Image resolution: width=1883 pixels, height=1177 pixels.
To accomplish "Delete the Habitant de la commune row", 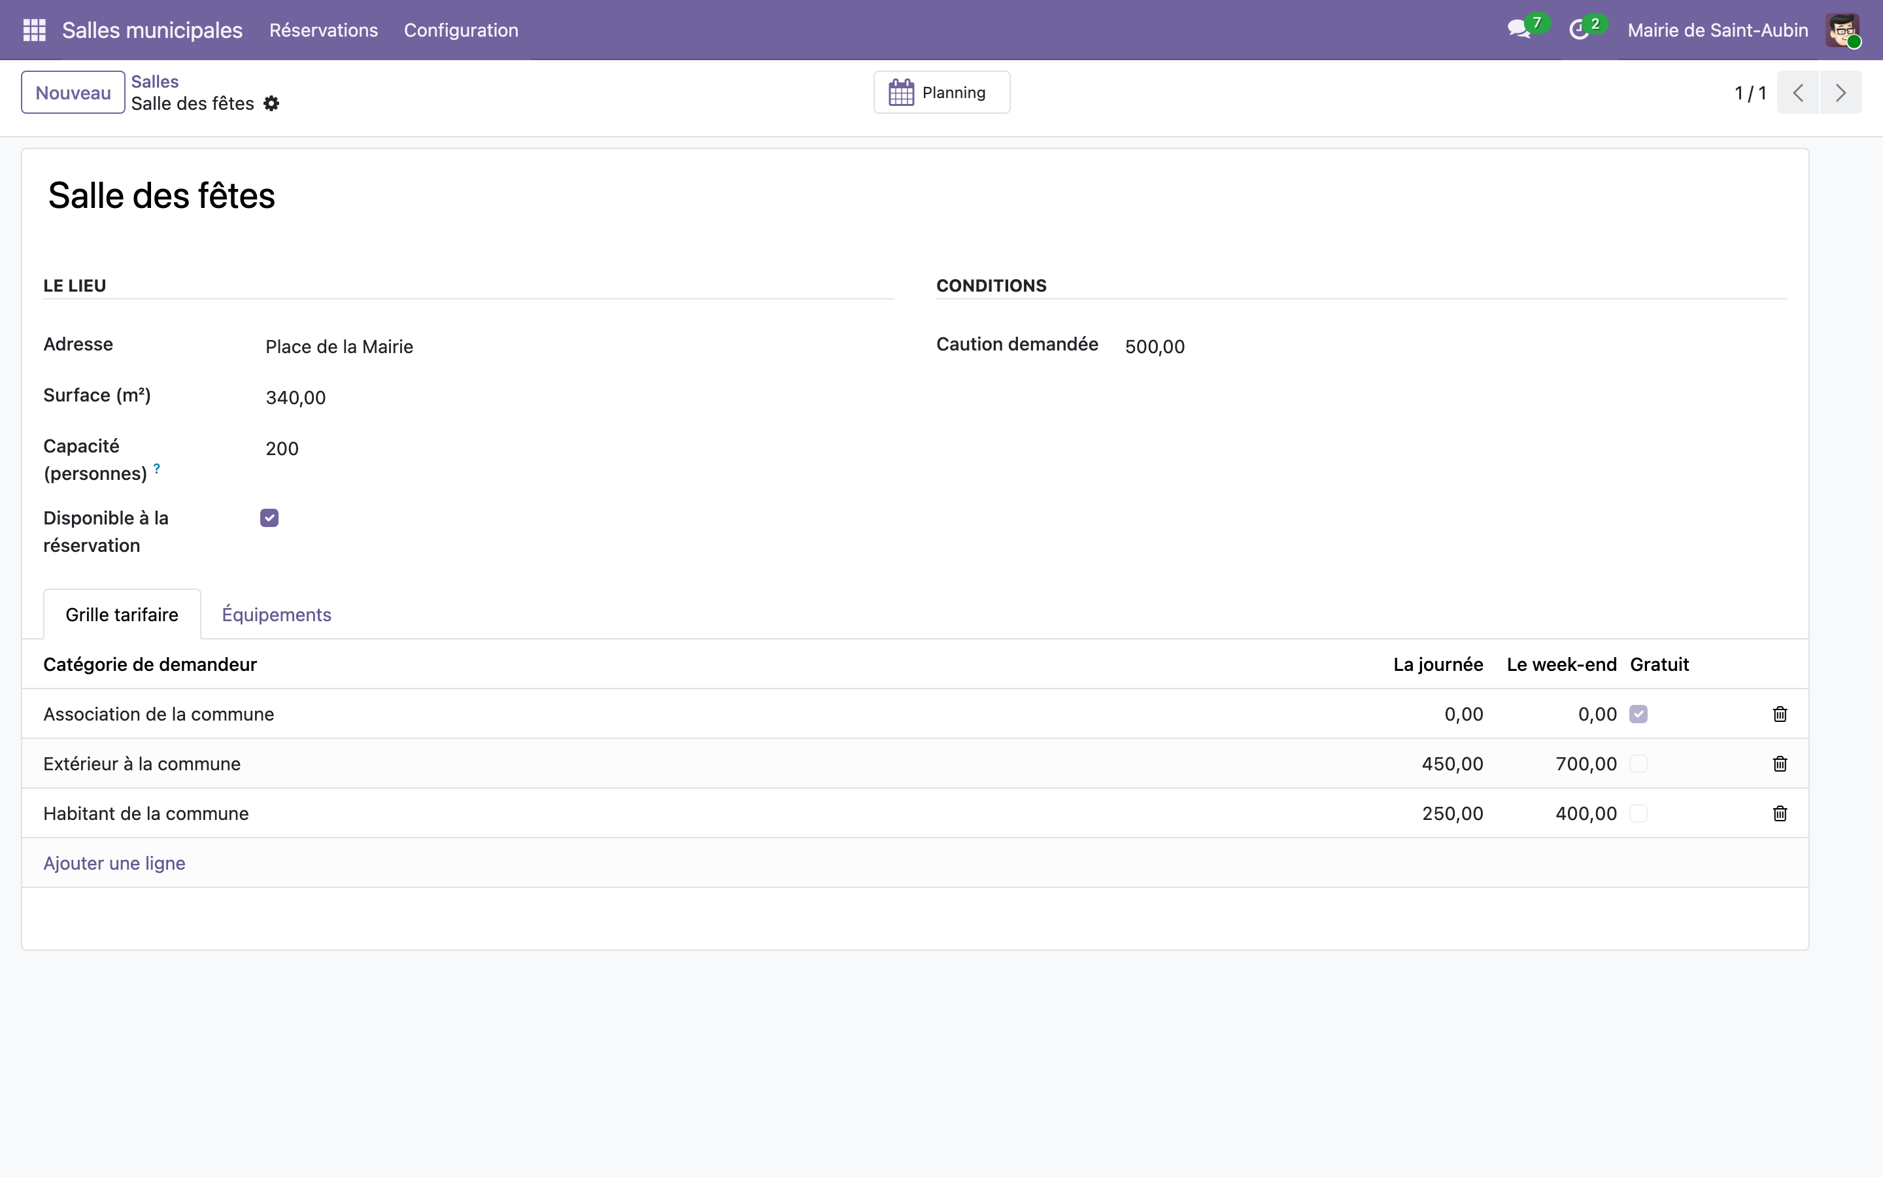I will (1780, 813).
